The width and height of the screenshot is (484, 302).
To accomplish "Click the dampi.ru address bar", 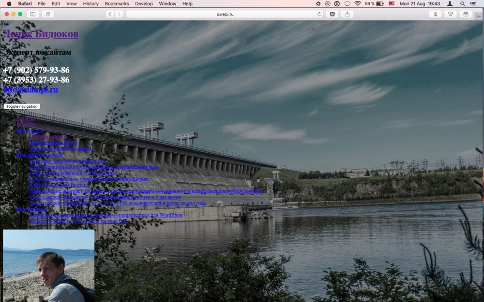I will point(225,14).
